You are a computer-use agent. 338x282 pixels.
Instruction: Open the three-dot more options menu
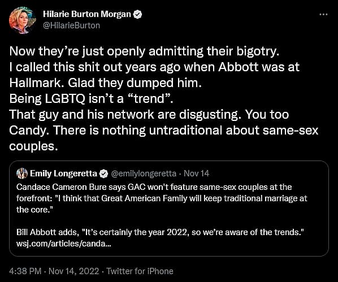(323, 15)
